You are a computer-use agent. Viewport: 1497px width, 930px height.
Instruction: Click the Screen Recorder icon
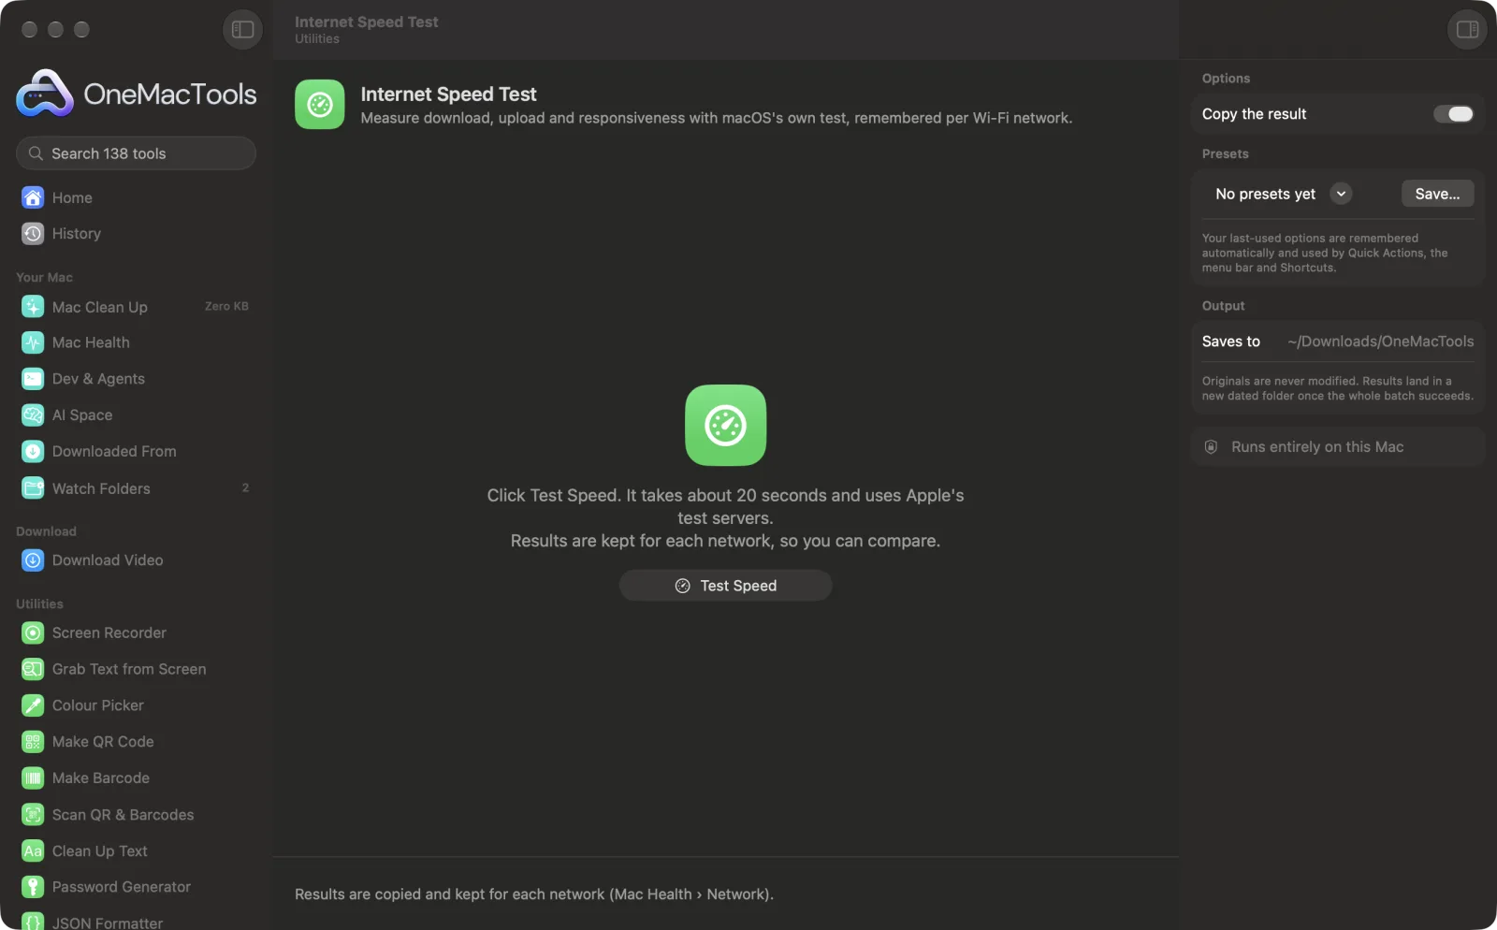click(33, 633)
